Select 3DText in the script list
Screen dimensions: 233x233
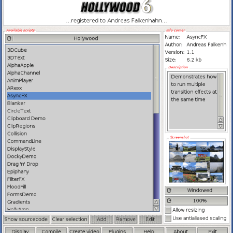click(x=79, y=57)
